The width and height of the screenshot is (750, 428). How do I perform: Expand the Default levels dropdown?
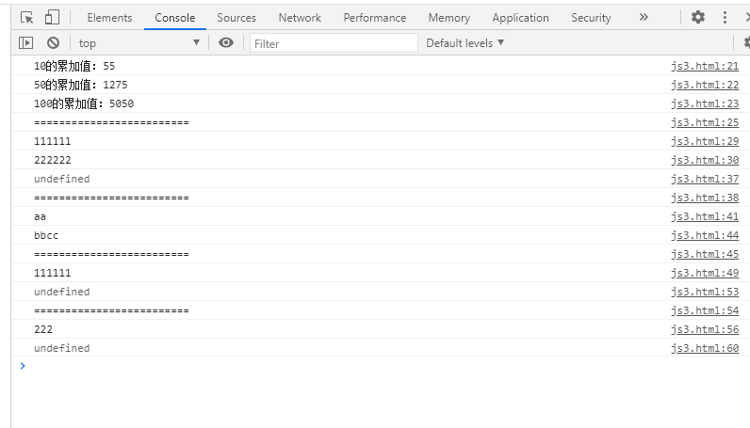[465, 43]
